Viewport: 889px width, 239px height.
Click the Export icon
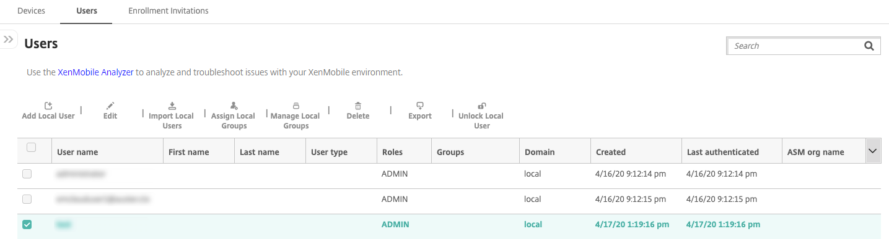[x=420, y=106]
